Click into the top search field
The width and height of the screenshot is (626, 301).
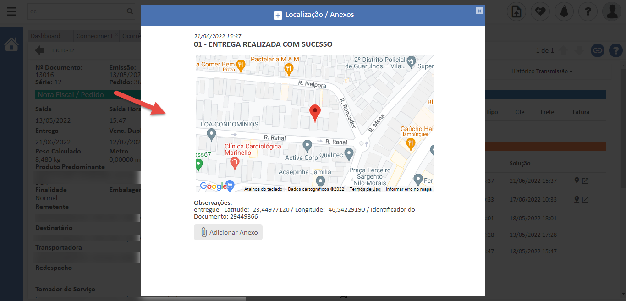(x=76, y=11)
